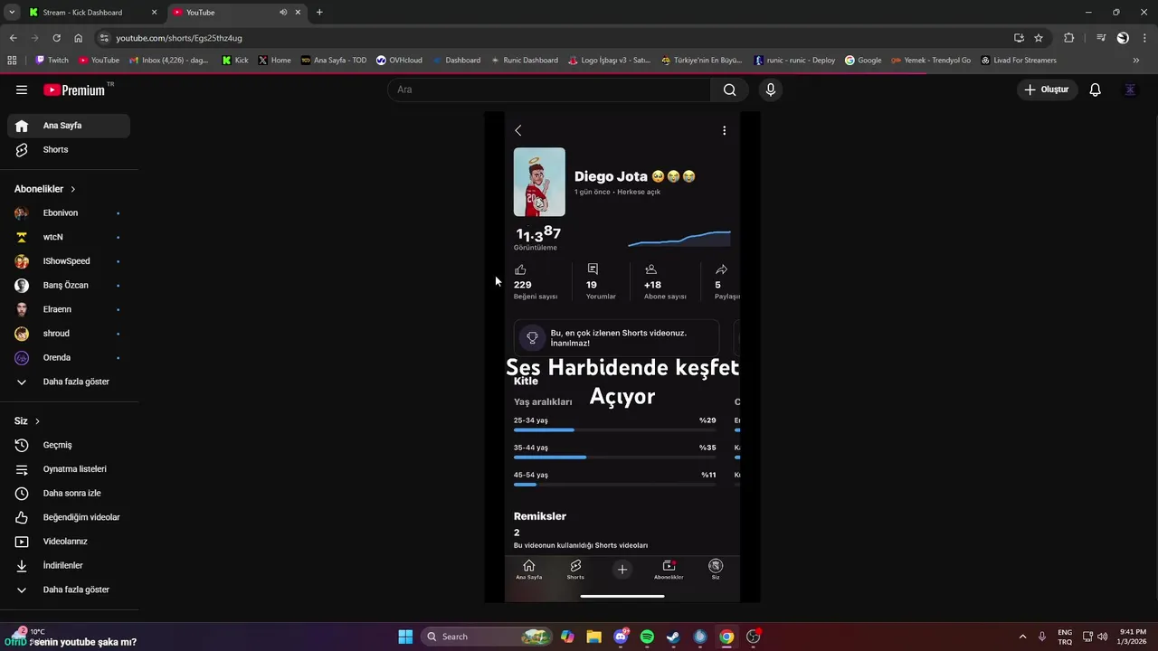Open a new browser tab
1158x651 pixels.
(319, 13)
